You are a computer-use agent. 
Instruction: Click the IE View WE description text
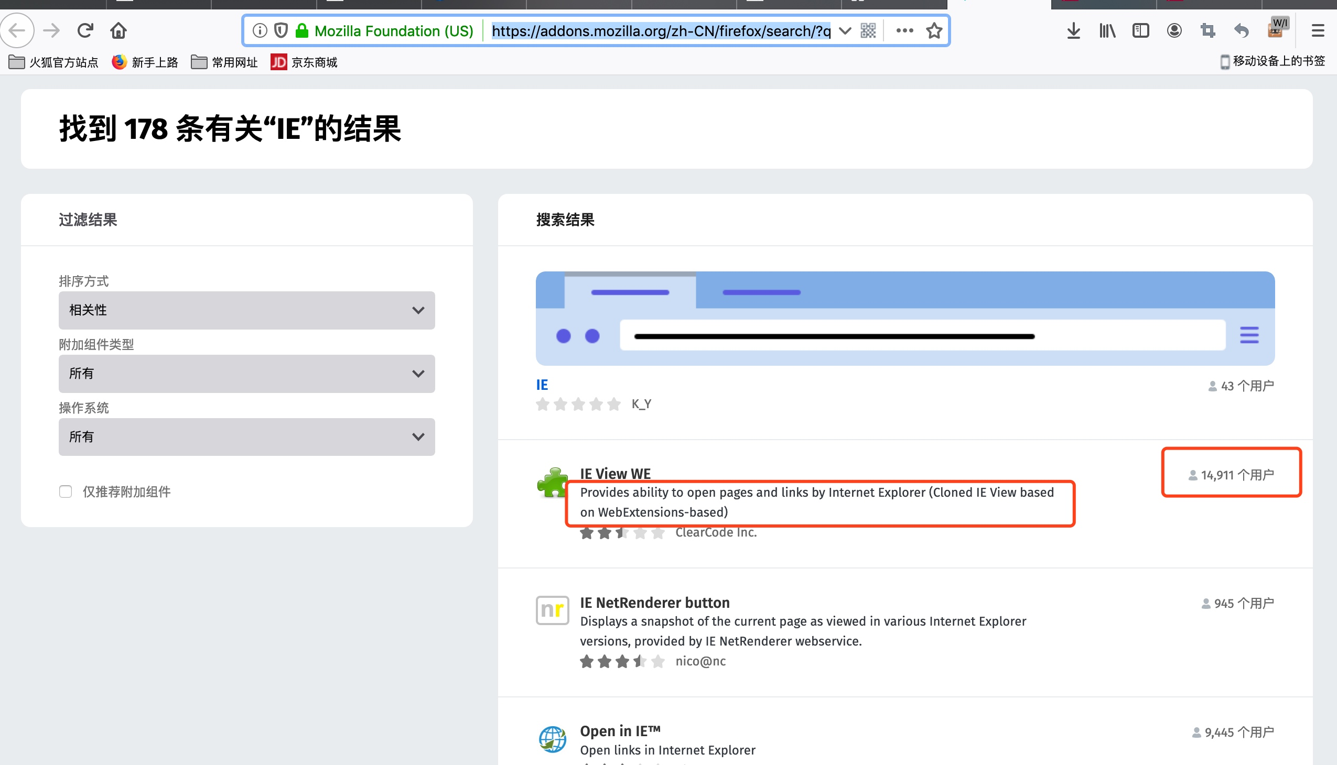click(x=817, y=502)
